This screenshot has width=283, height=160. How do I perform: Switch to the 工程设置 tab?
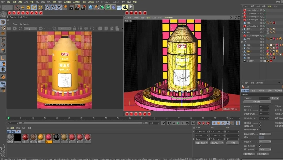tap(245, 90)
